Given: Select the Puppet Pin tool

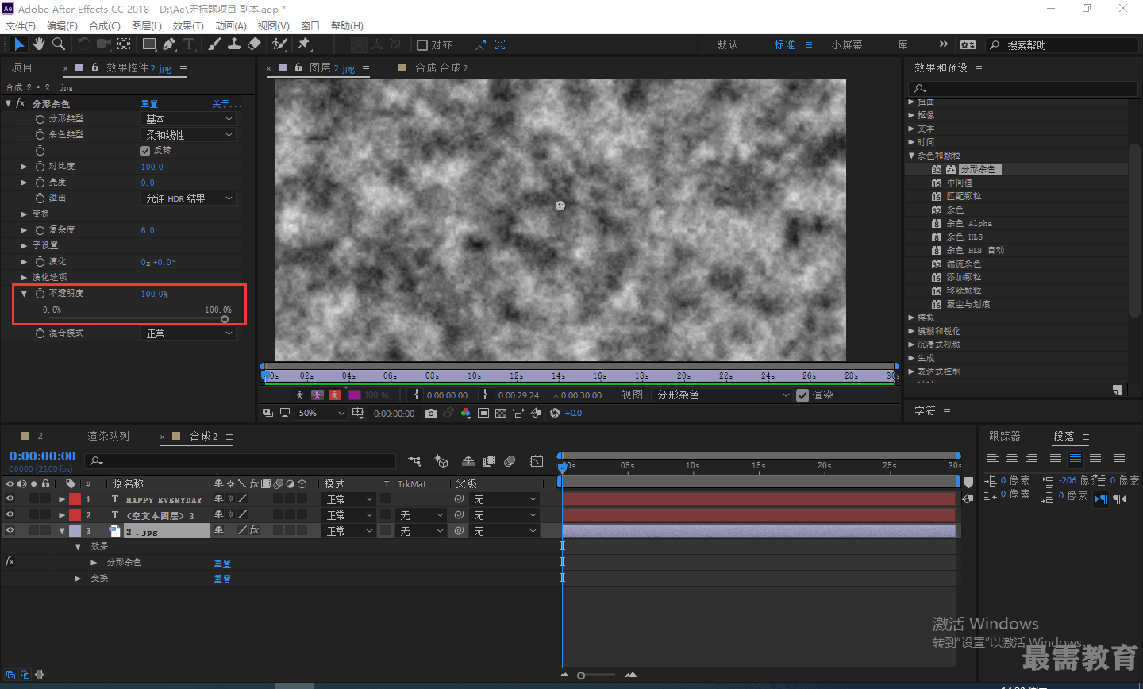Looking at the screenshot, I should click(x=304, y=44).
